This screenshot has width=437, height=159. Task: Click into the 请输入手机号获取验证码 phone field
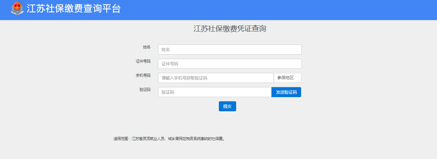pos(216,78)
